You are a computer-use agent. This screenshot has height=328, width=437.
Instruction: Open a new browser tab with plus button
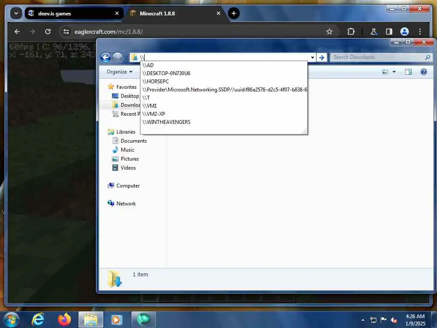[234, 13]
